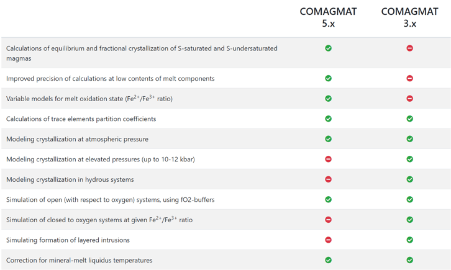
Task: Click 'Modeling crystallization in hydrous systems' row label
Action: click(70, 179)
